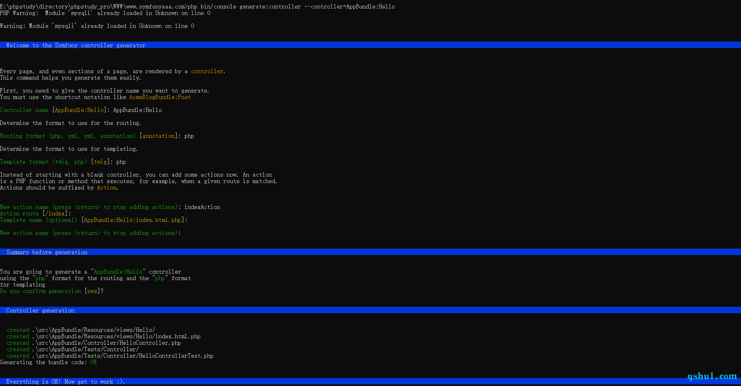This screenshot has width=741, height=386.
Task: Click the yellow 'AcmeBlogBundle:Post' example text
Action: [160, 97]
